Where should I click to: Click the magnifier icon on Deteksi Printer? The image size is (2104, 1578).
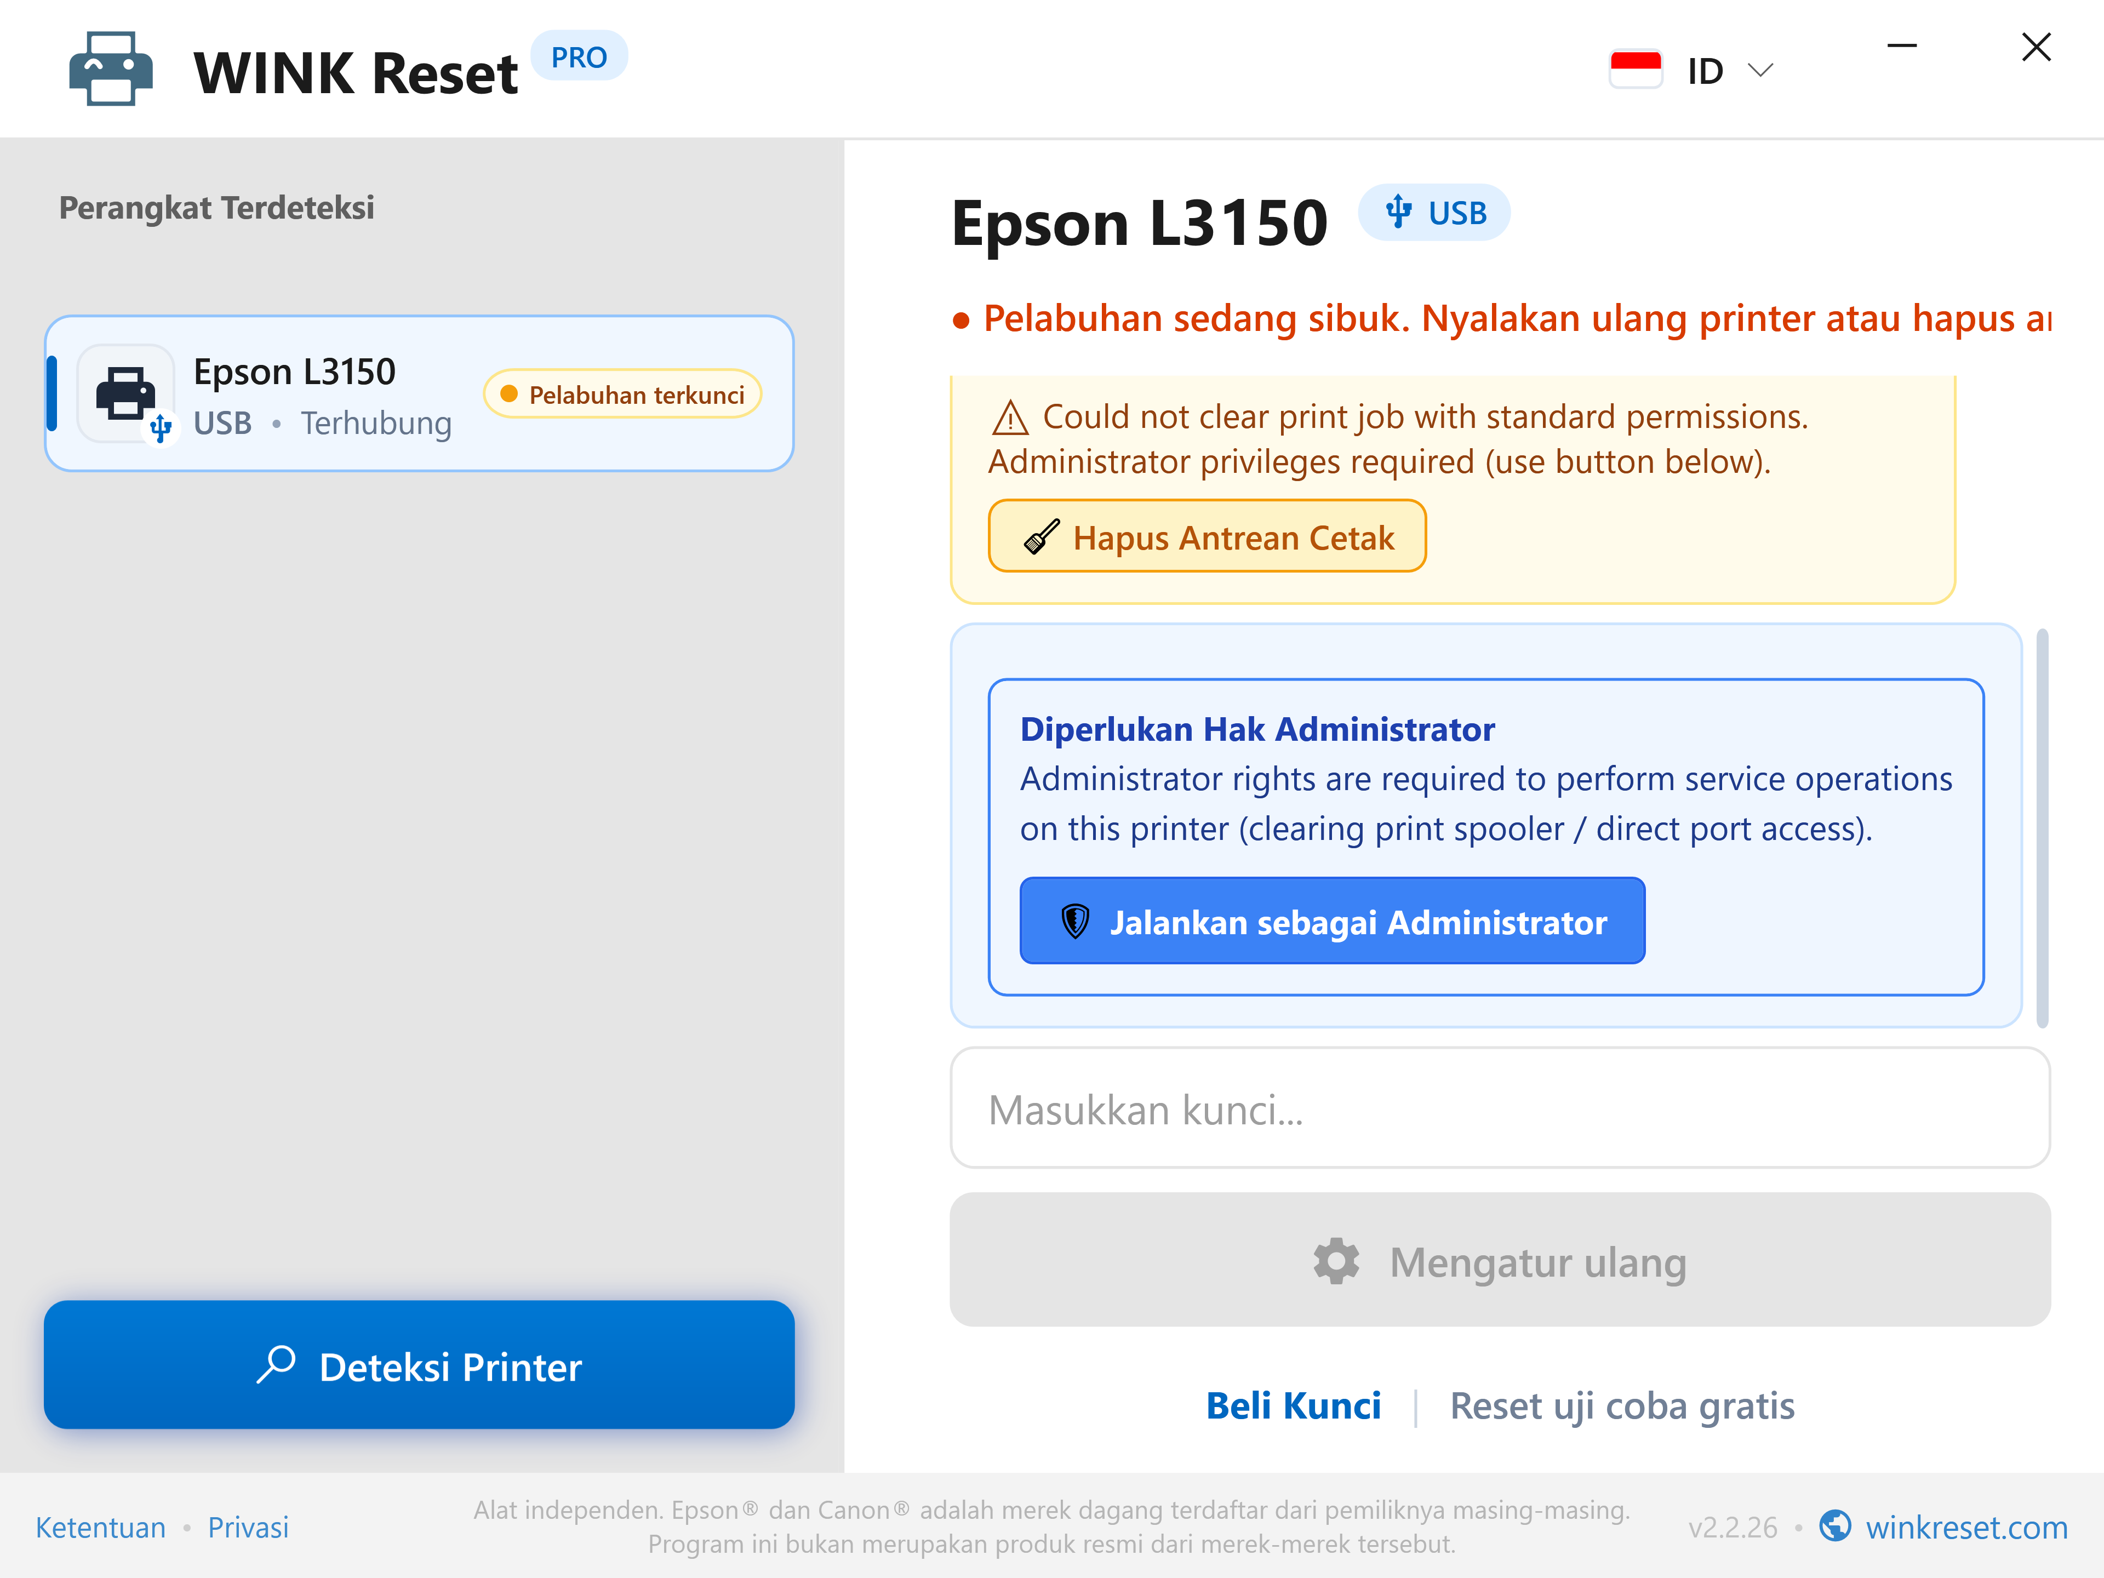276,1365
